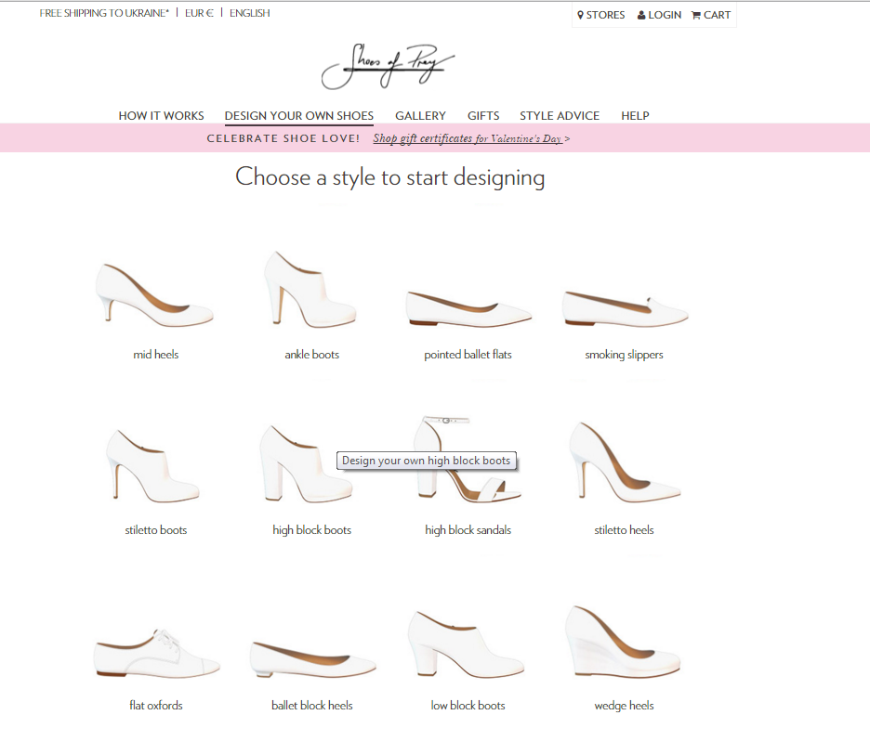Click the 'mid heels' text label
This screenshot has height=754, width=870.
(x=156, y=355)
